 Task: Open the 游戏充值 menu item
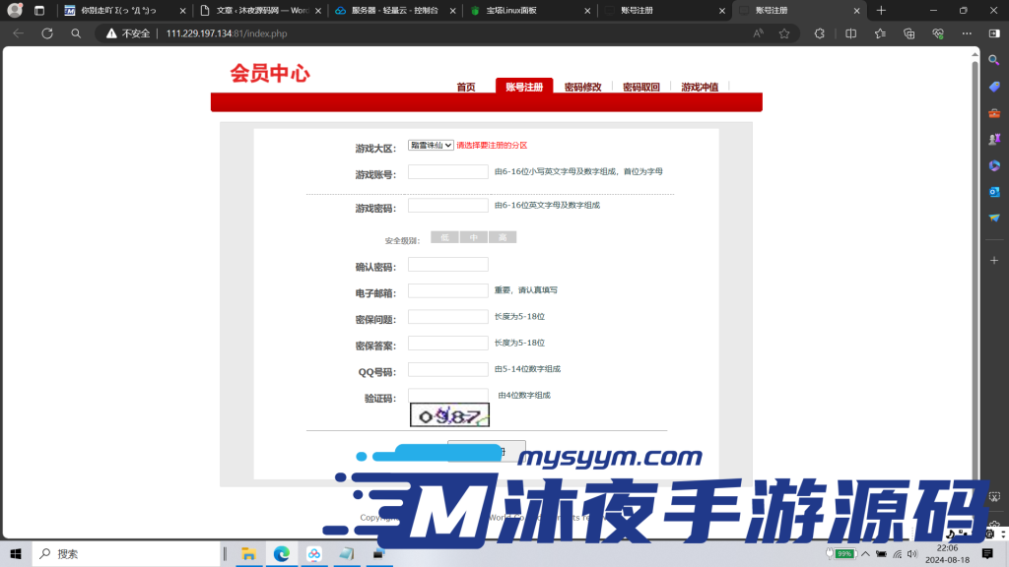[698, 87]
